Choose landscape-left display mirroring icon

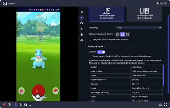(118, 34)
